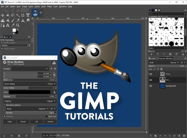Click OK in Drop Shadow dialog
Screen dimensions: 187x138
tap(37, 121)
